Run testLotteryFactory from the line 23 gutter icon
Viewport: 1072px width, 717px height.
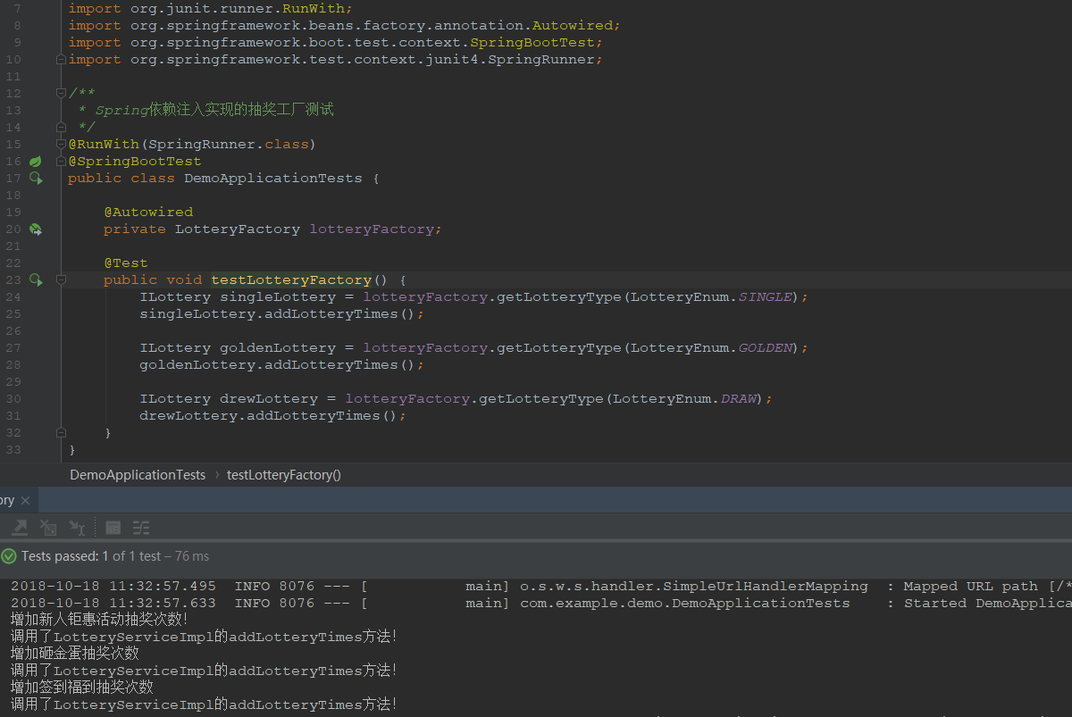[36, 280]
